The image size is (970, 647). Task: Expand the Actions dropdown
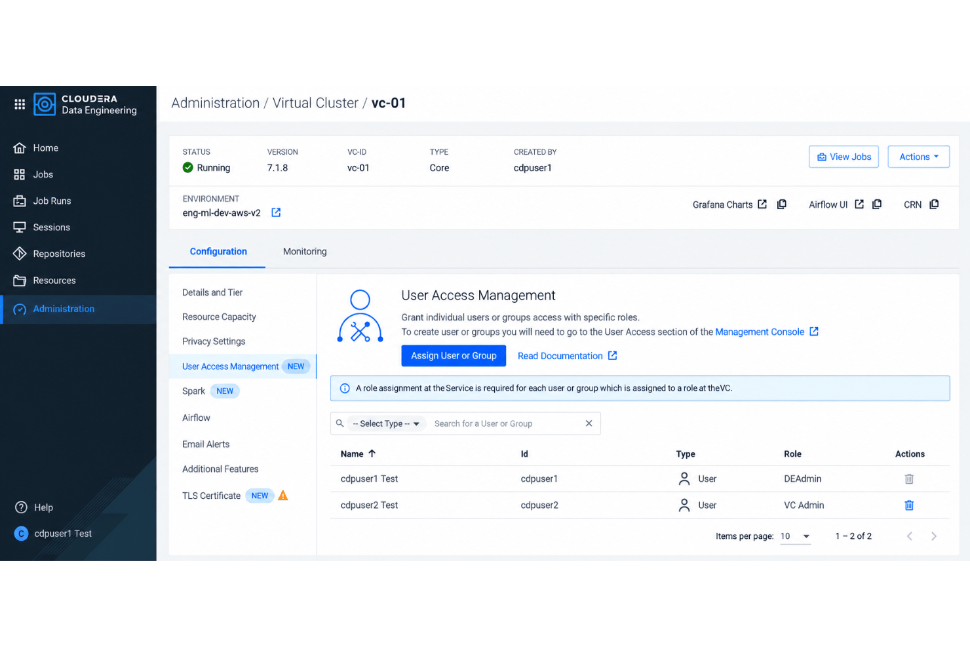(x=918, y=157)
